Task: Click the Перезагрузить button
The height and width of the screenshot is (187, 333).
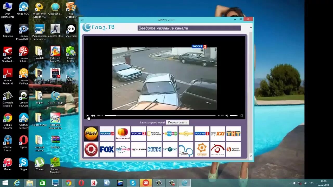Action: pos(177,123)
